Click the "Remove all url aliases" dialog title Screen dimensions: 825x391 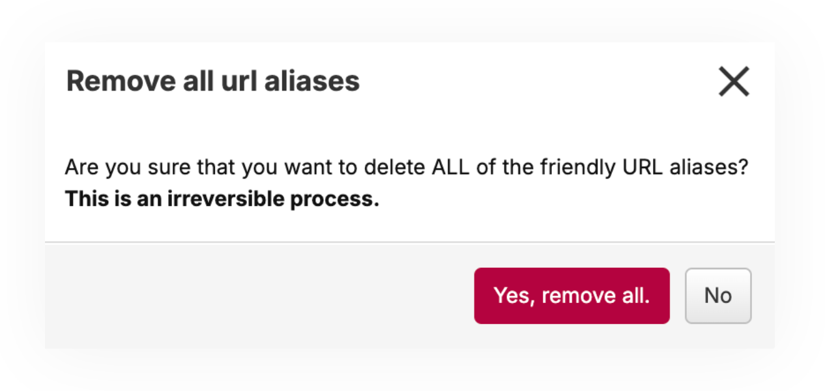tap(212, 81)
